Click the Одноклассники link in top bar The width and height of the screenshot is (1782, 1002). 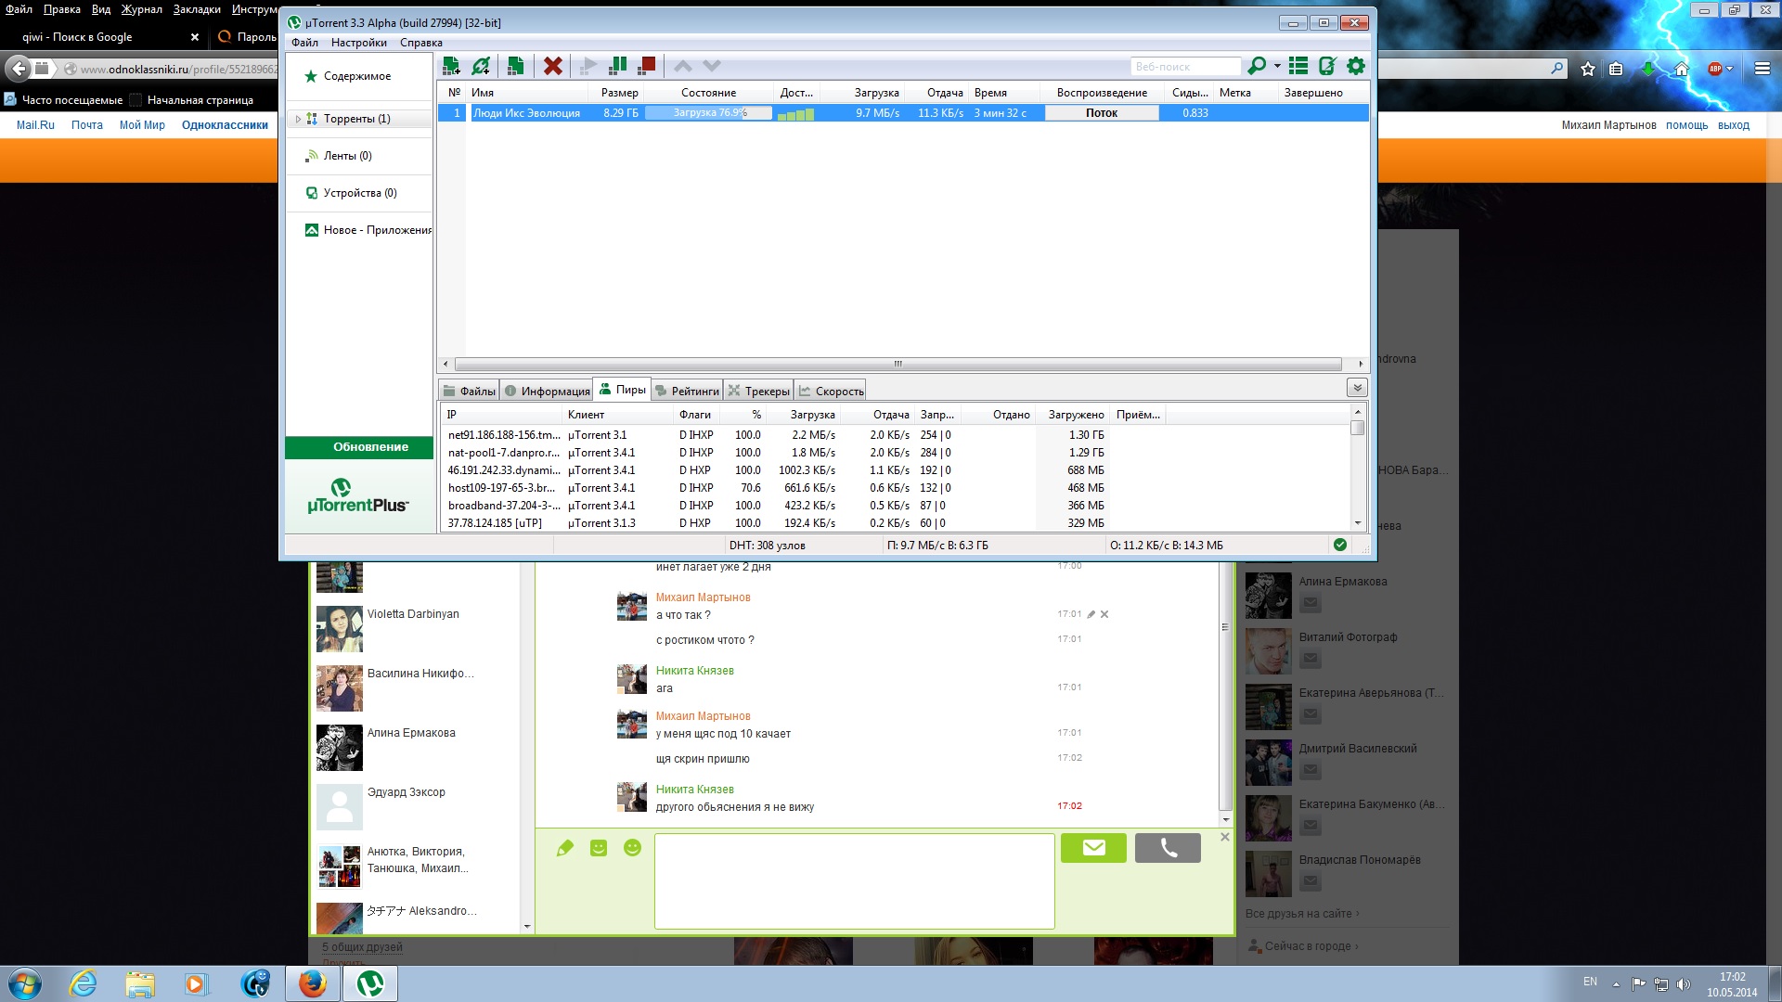(225, 125)
